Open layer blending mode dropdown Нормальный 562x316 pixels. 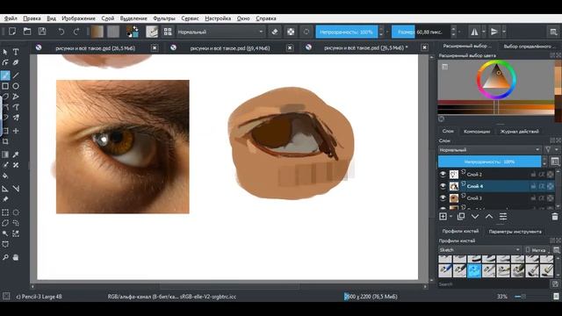(490, 150)
